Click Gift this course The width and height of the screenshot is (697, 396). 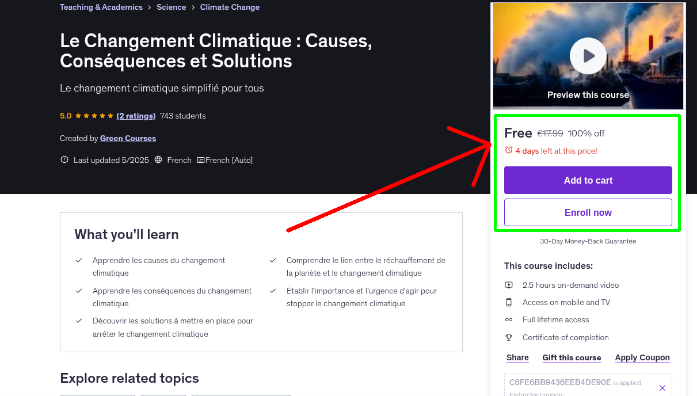[x=572, y=357]
